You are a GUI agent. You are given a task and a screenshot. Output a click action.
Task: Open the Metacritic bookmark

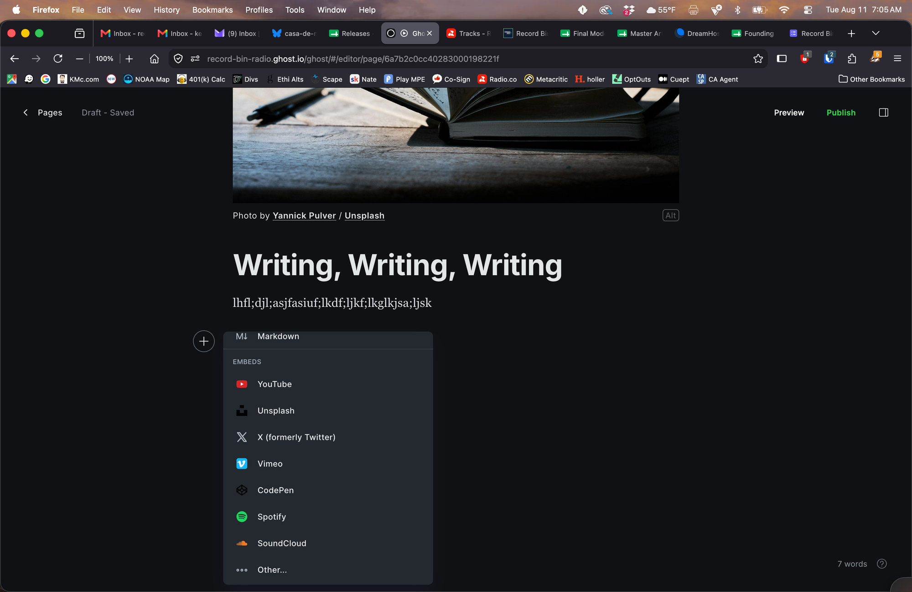pos(546,79)
